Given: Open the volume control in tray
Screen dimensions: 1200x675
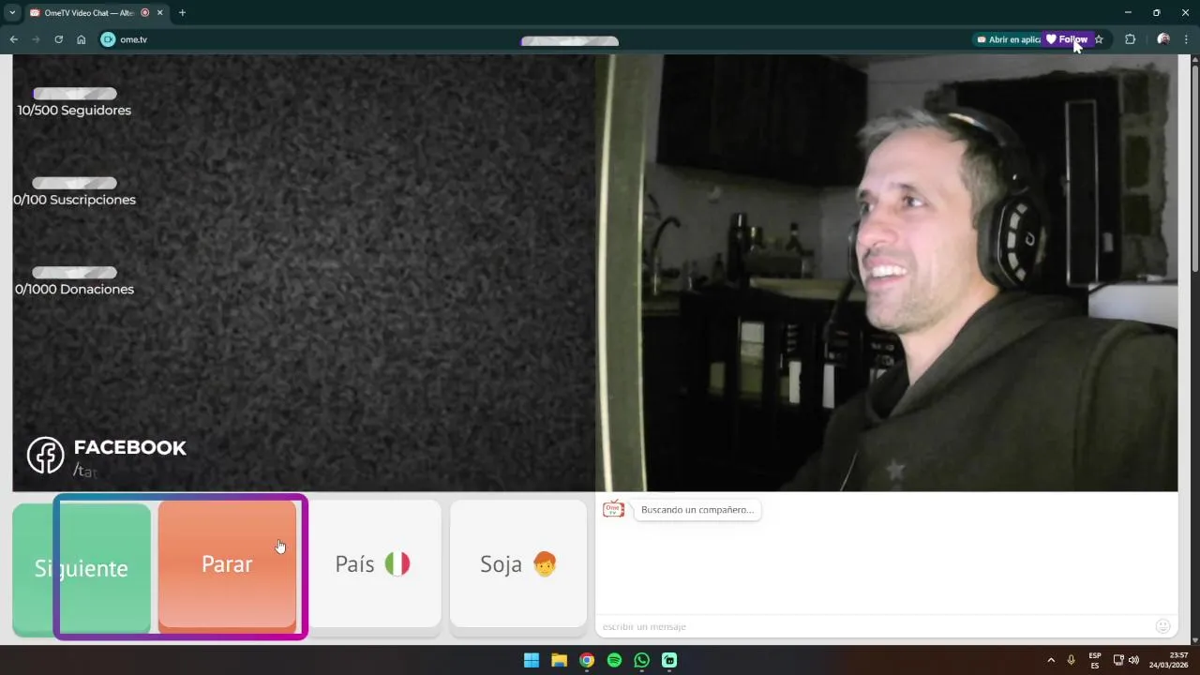Looking at the screenshot, I should tap(1133, 660).
